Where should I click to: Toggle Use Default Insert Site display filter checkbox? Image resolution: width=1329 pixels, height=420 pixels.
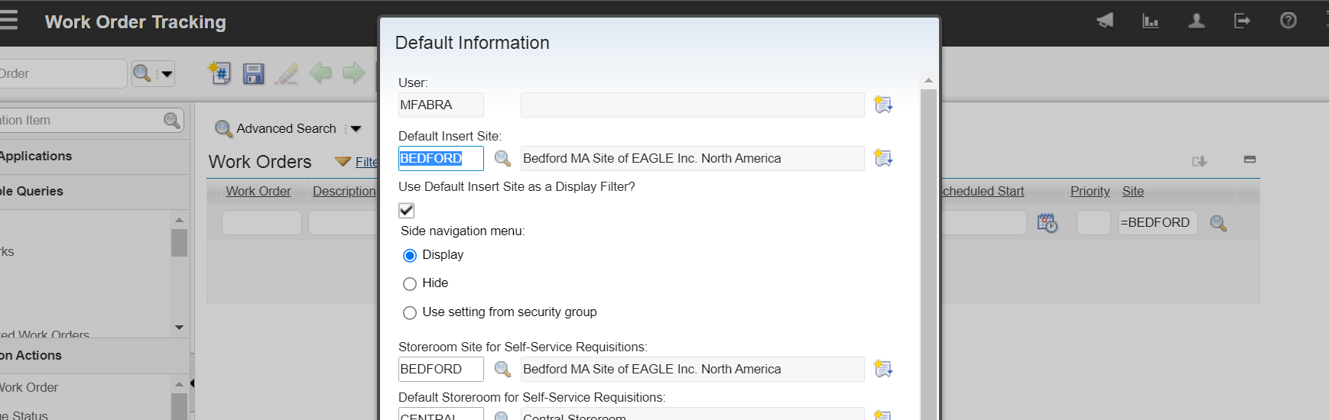(x=407, y=210)
